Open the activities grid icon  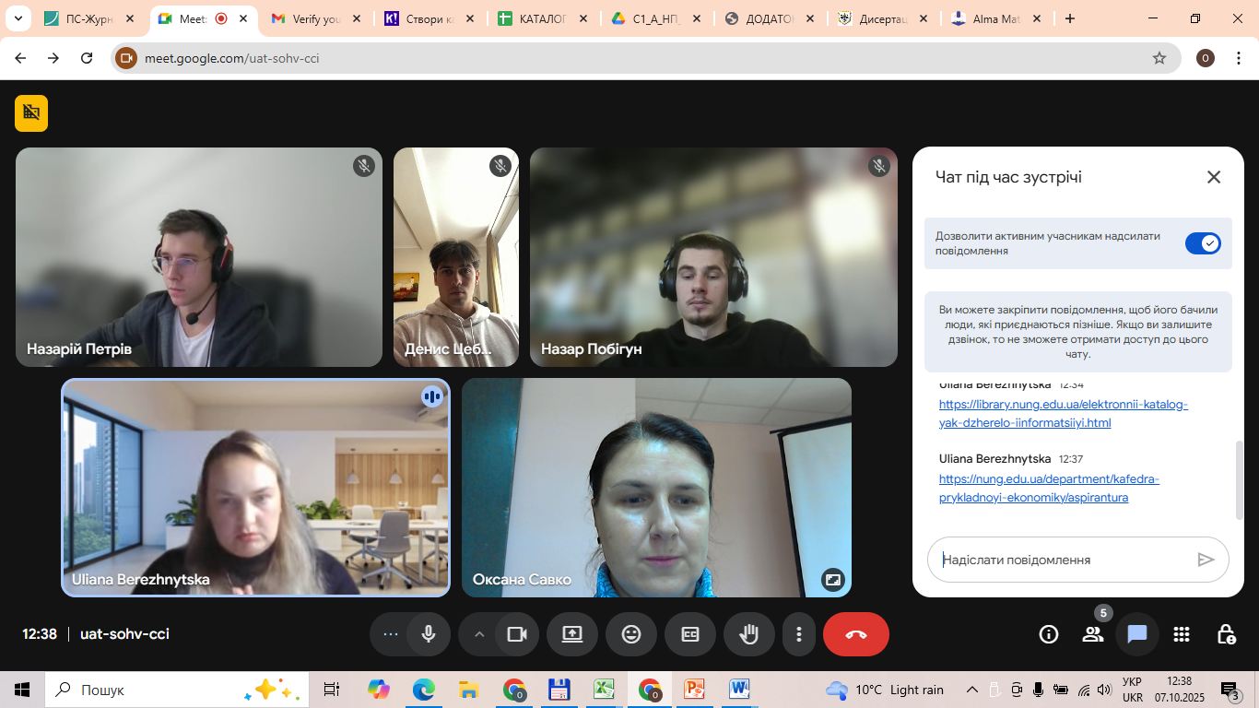click(1182, 634)
